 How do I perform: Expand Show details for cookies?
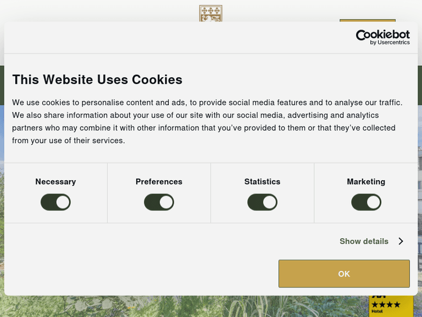364,241
